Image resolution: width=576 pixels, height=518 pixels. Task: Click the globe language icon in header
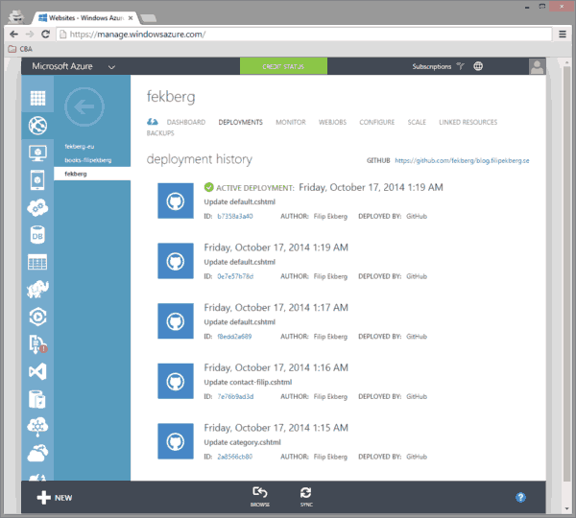(478, 67)
